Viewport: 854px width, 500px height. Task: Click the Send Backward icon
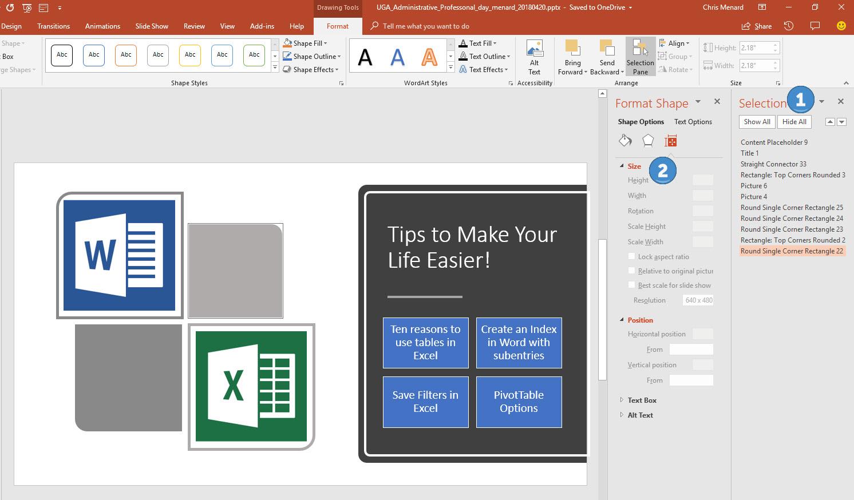[607, 48]
